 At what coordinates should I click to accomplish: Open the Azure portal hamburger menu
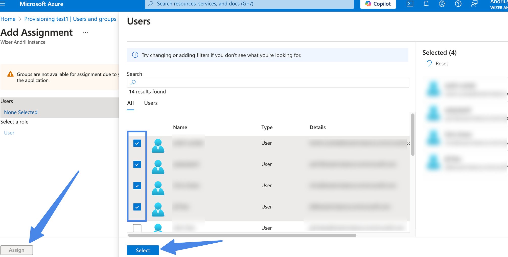tap(3, 4)
